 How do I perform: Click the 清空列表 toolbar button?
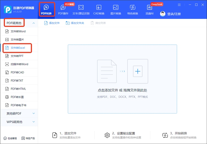tap(98, 23)
